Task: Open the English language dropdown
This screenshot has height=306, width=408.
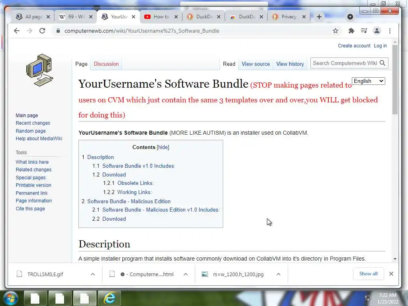Action: [369, 81]
